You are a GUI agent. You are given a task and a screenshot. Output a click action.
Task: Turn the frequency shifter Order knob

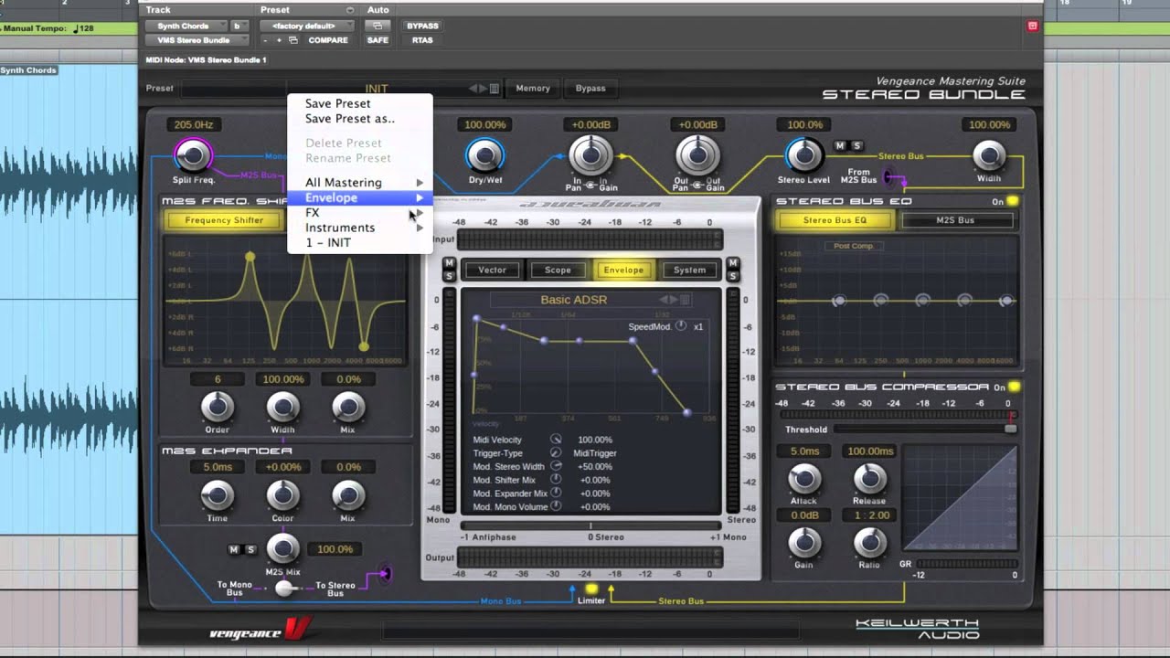[218, 406]
